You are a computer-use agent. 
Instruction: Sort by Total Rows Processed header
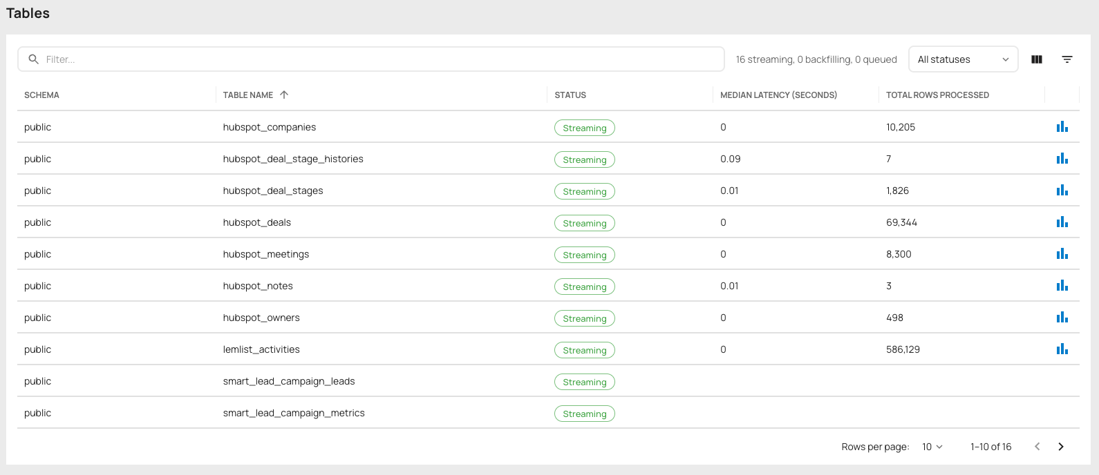click(x=937, y=95)
